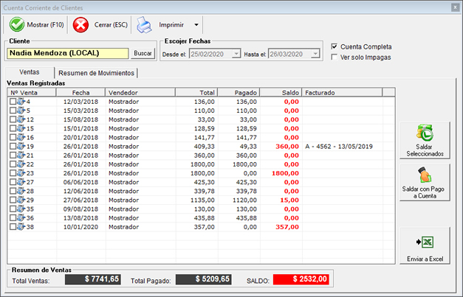Sort by the Fecha column header
Screen dimensions: 463x297
[80, 93]
